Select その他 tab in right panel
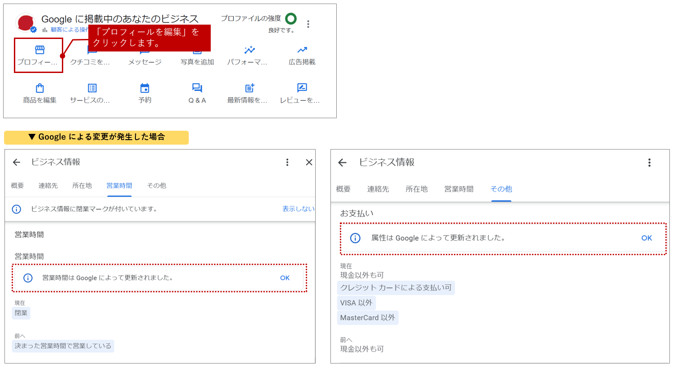The width and height of the screenshot is (673, 368). 501,189
